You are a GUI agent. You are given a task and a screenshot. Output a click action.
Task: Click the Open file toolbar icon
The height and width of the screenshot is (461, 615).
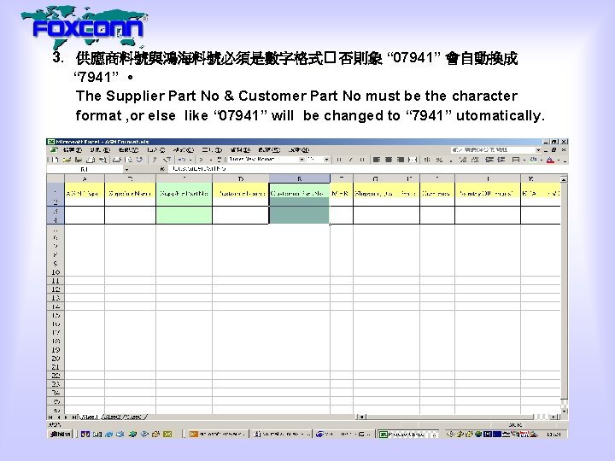point(67,160)
